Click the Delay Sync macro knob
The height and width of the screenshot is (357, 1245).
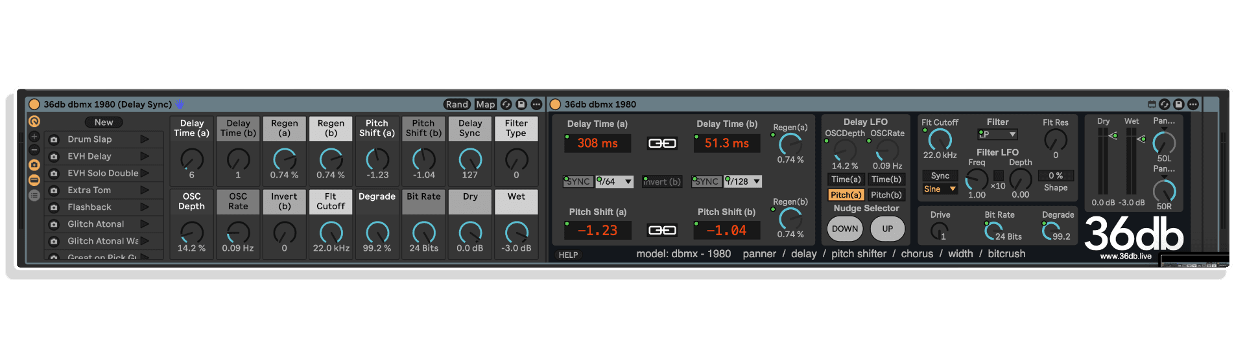tap(470, 159)
